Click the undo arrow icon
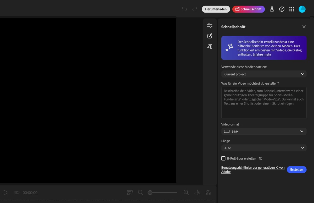 pyautogui.click(x=184, y=9)
